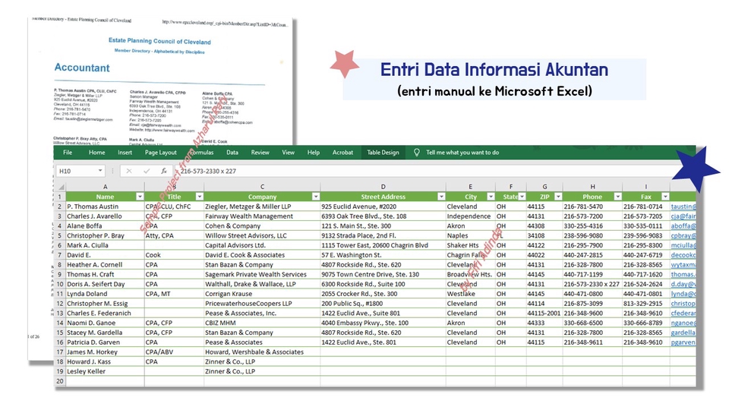Select cell Charles J. Avarello
Image resolution: width=729 pixels, height=410 pixels.
[105, 216]
